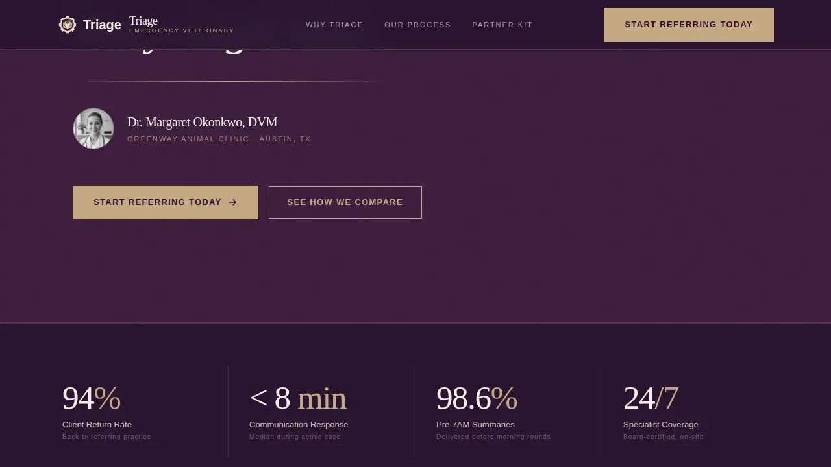Viewport: 831px width, 467px height.
Task: Click the Triage bold brand wordmark
Action: coord(102,25)
